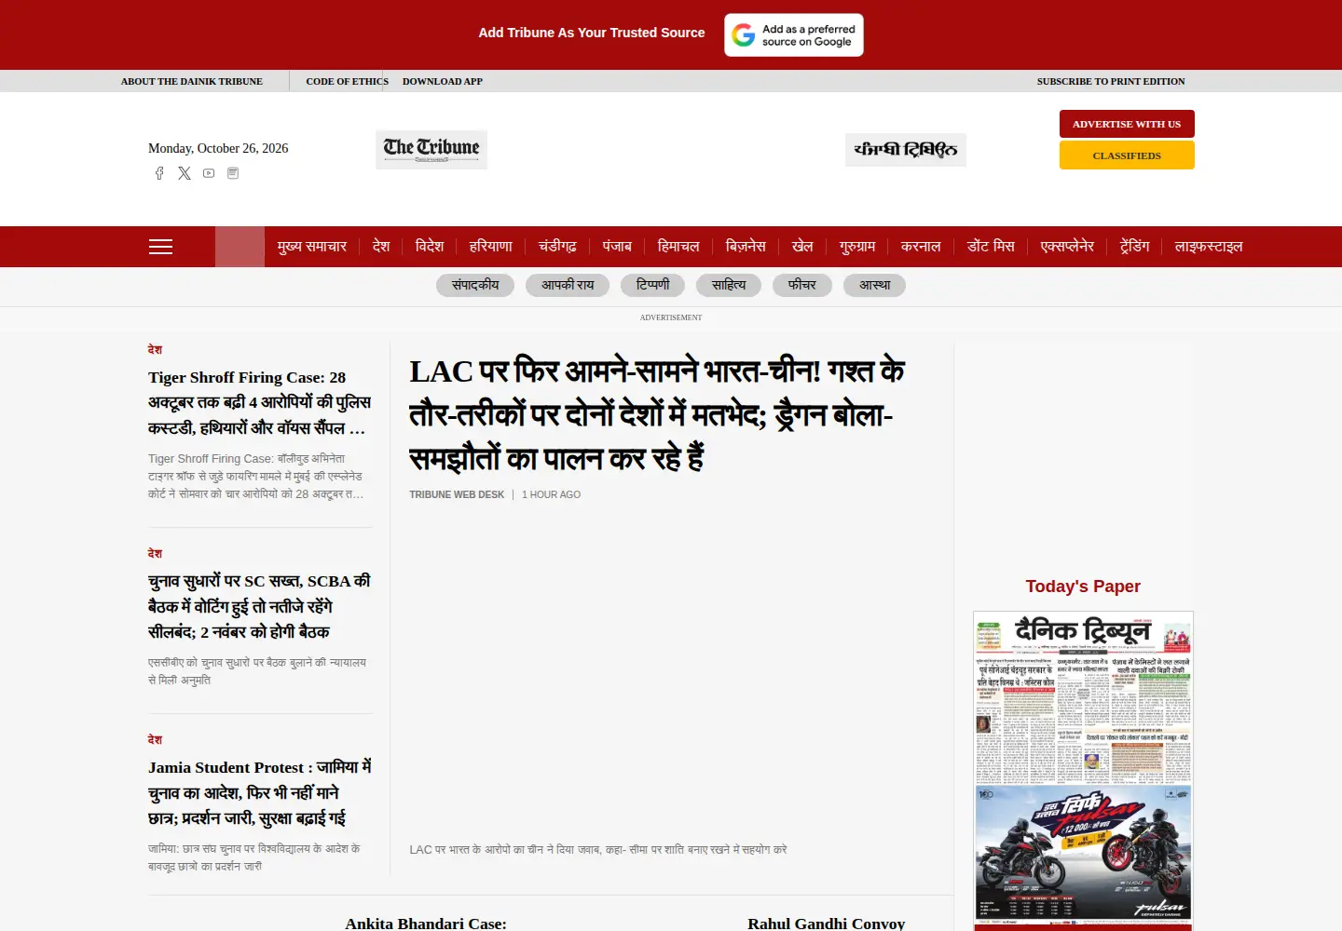The image size is (1342, 931).
Task: Open the विदेश menu item
Action: click(x=430, y=247)
